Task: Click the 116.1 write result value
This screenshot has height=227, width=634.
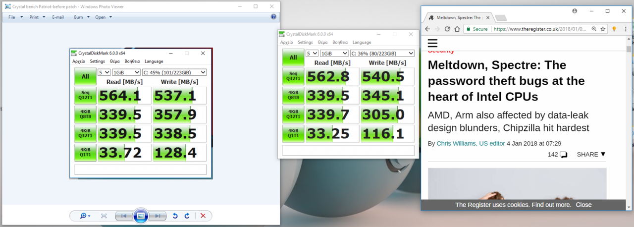Action: click(387, 133)
